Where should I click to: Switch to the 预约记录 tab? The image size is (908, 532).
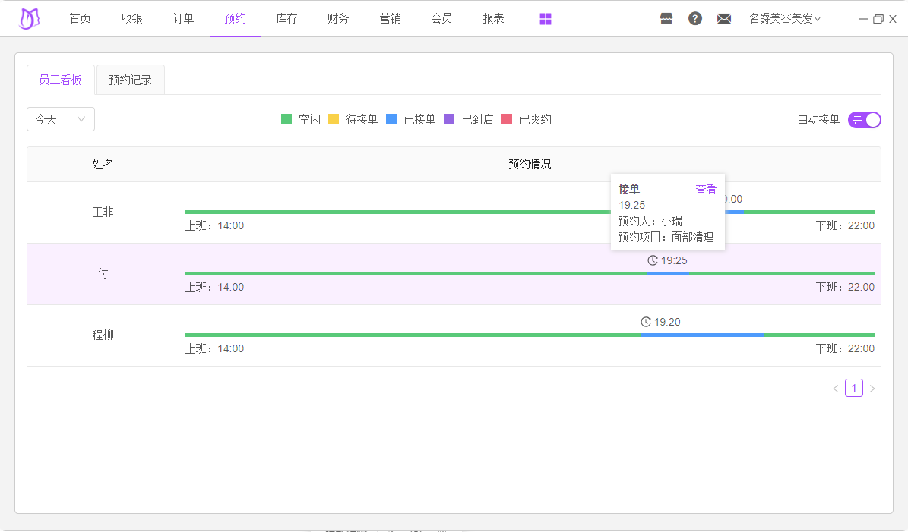click(130, 80)
